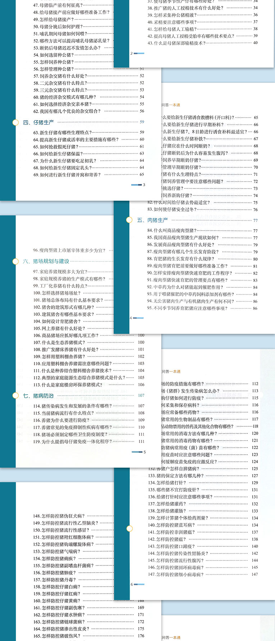
Task: Click the chapter heading "四、仔猪生产"
Action: click(38, 122)
